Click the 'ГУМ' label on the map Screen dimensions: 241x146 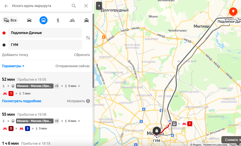point(156,141)
